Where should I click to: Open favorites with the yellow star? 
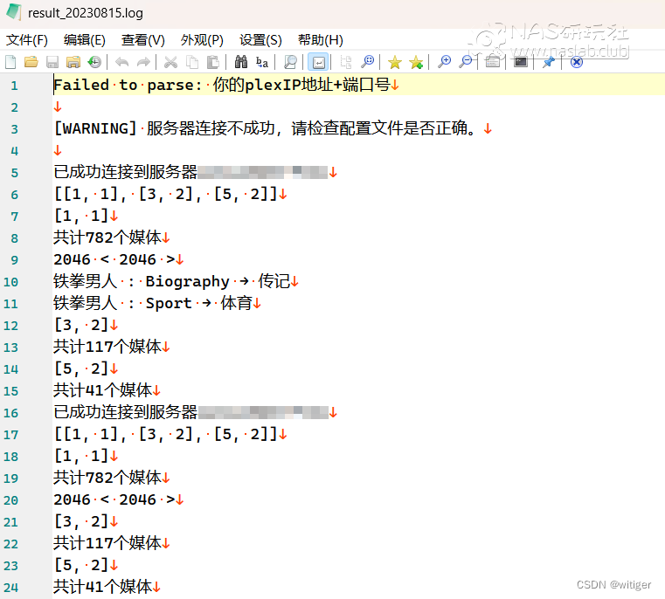[395, 62]
